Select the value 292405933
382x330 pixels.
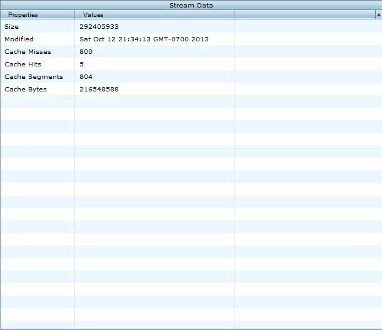(x=99, y=26)
